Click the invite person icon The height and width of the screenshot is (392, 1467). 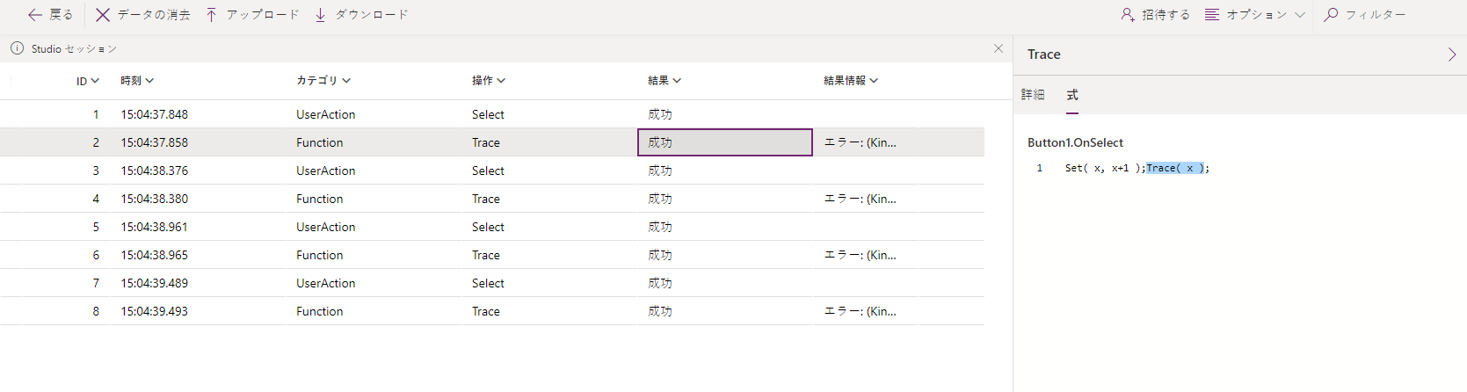[x=1128, y=15]
